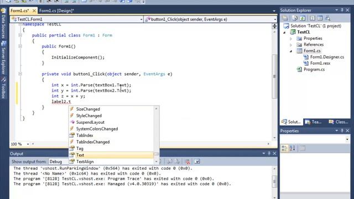The width and height of the screenshot is (354, 199).
Task: Expand Properties node in Solution Explorer
Action: click(291, 39)
